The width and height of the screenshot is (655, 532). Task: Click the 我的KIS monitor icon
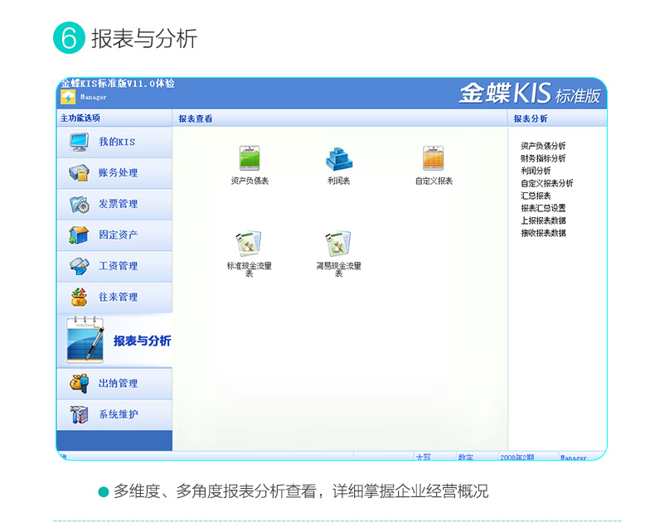point(80,142)
